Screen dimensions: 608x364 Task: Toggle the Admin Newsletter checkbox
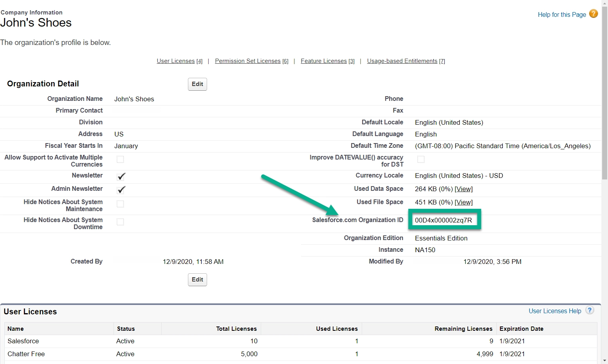[x=121, y=190]
